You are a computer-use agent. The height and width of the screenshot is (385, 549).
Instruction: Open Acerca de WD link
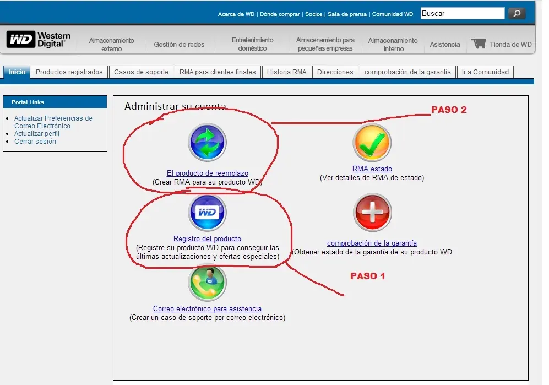[x=236, y=14]
